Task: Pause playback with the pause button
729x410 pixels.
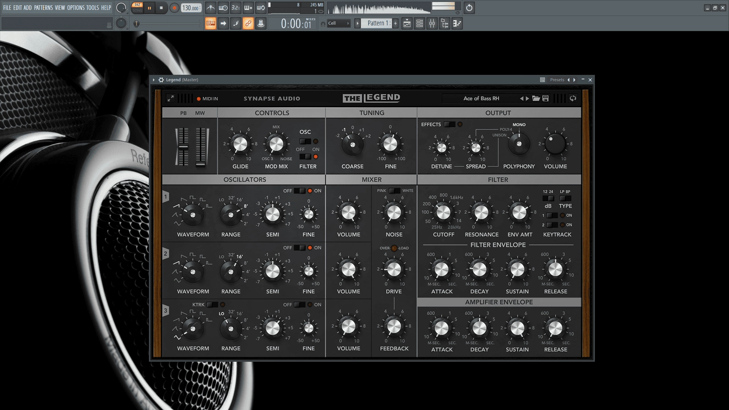Action: tap(149, 8)
